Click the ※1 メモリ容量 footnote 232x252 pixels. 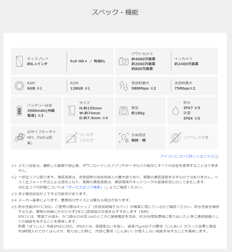click(x=114, y=168)
